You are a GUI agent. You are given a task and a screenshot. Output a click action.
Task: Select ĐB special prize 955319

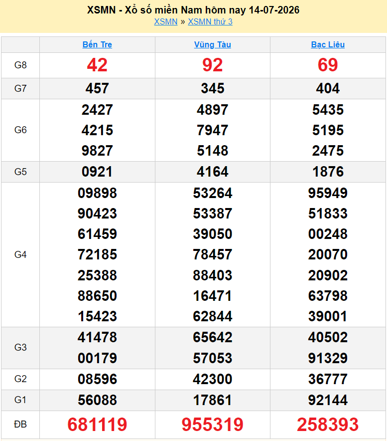[x=213, y=425]
